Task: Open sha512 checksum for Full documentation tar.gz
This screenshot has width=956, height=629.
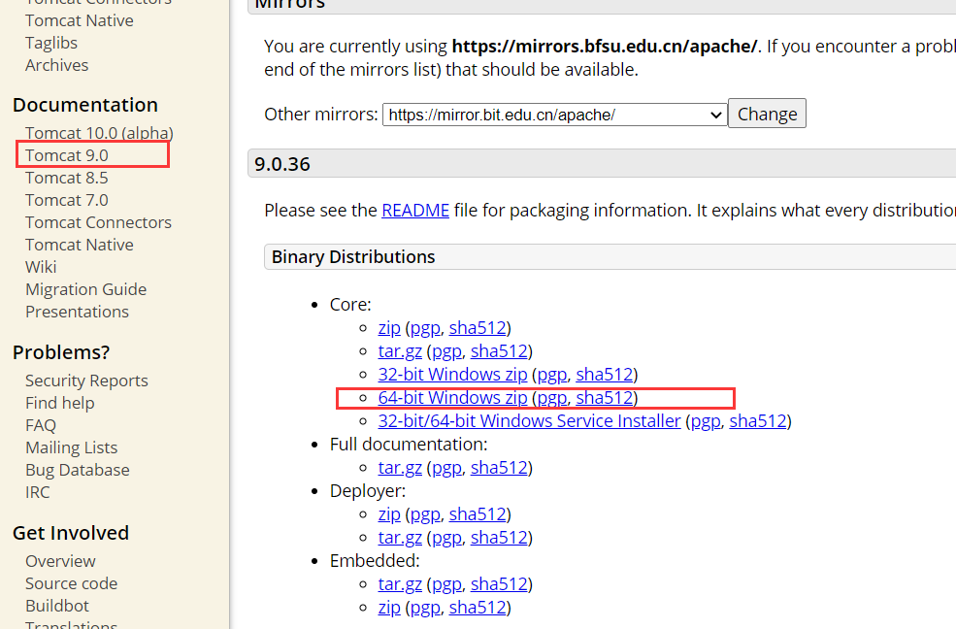Action: (x=499, y=468)
